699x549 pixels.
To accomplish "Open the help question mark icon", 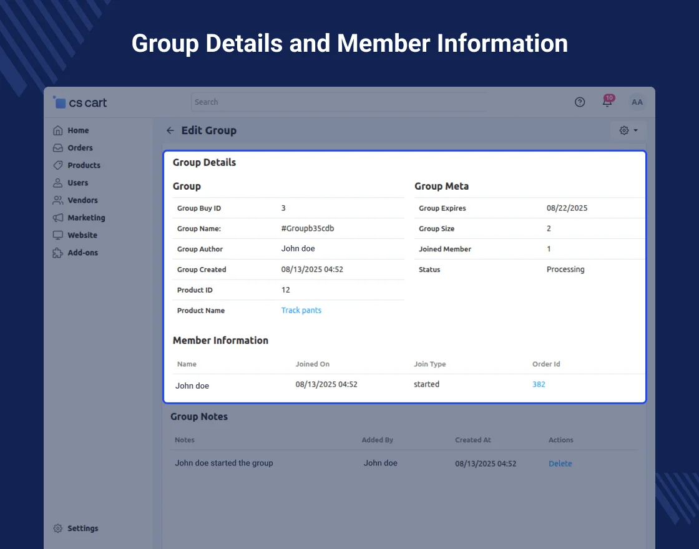I will pyautogui.click(x=580, y=102).
